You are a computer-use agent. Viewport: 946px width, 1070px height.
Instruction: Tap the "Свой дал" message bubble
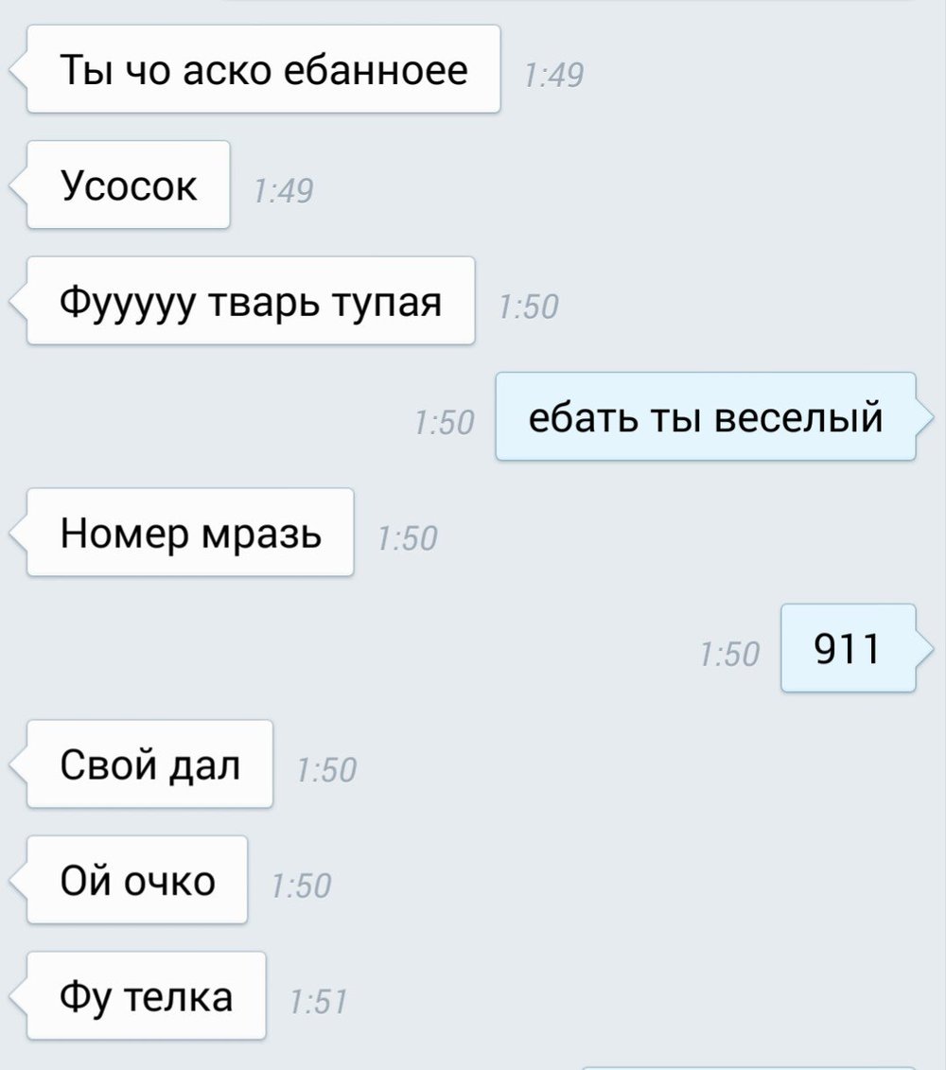click(149, 764)
